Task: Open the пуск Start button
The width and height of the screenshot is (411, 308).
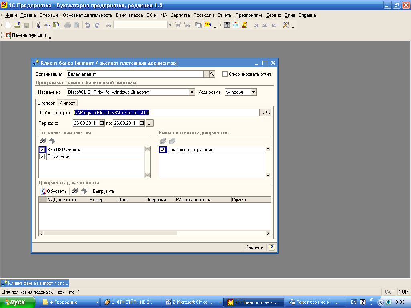Action: click(17, 302)
